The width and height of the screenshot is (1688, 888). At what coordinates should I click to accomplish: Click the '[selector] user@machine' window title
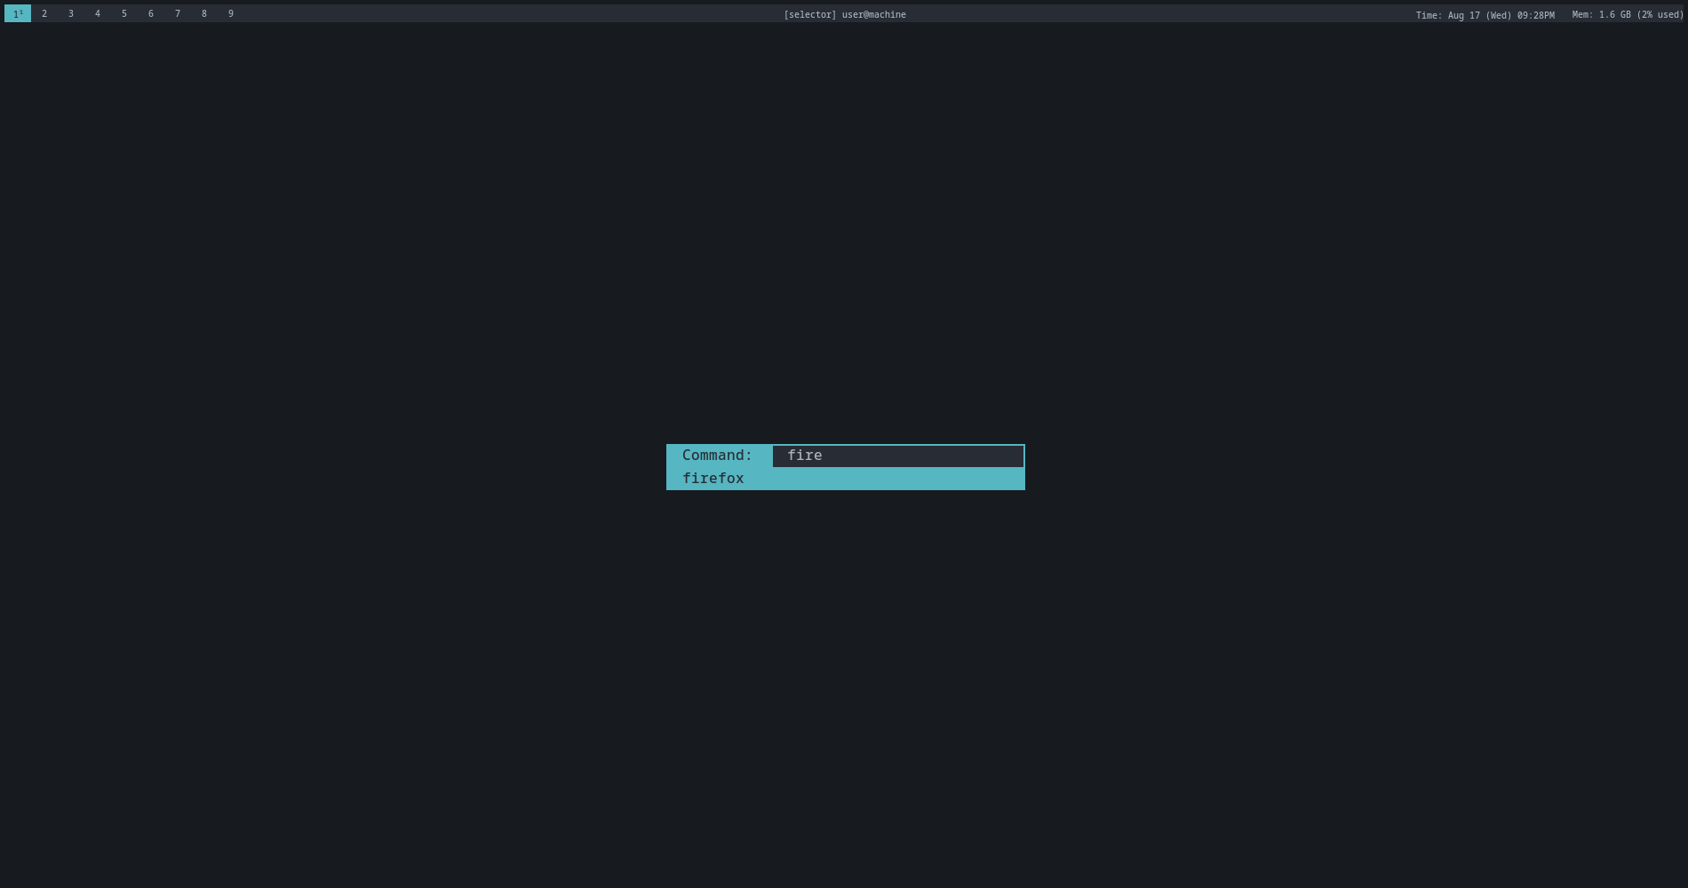click(845, 14)
